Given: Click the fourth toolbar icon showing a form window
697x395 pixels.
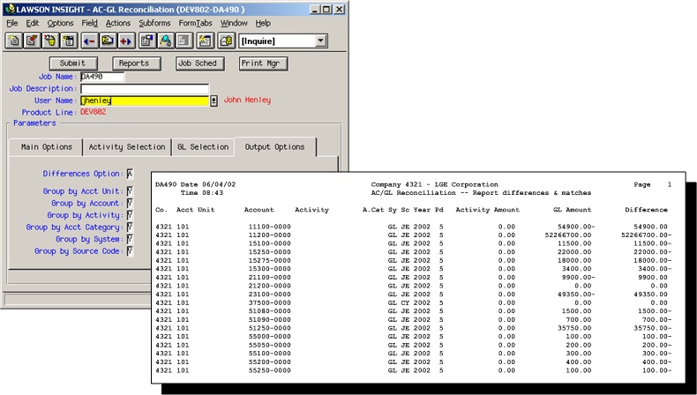Looking at the screenshot, I should (x=68, y=41).
